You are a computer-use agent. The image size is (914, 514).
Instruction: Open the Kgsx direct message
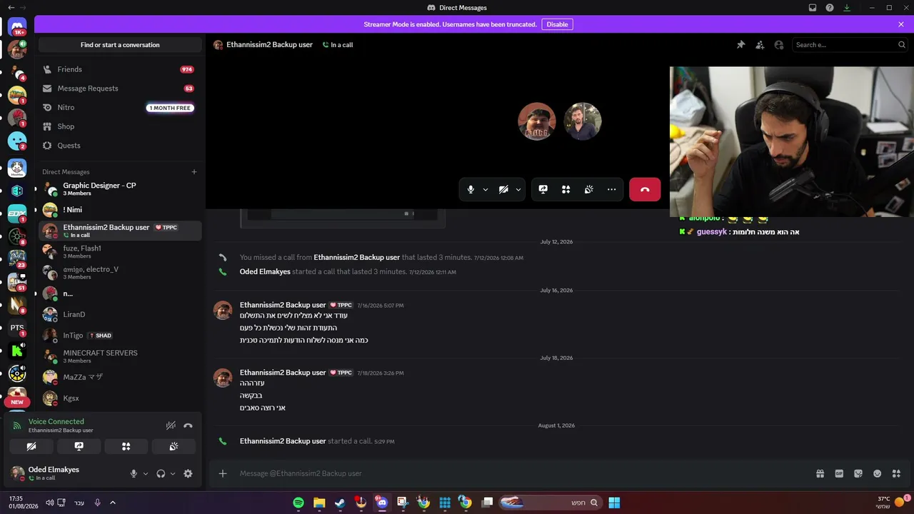(x=120, y=398)
